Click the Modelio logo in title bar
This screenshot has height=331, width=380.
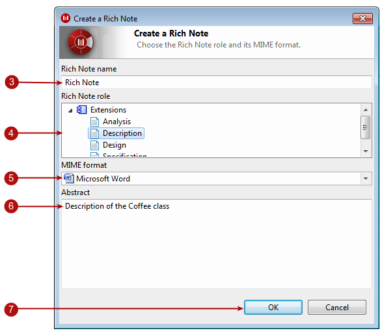66,18
